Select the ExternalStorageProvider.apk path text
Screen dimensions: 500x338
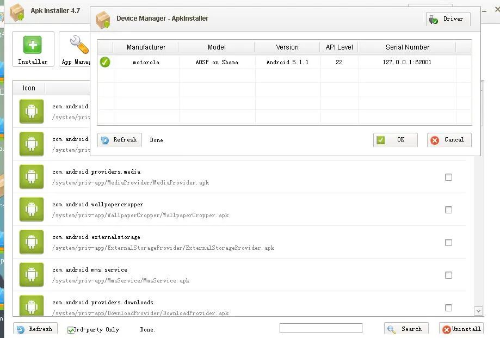163,248
